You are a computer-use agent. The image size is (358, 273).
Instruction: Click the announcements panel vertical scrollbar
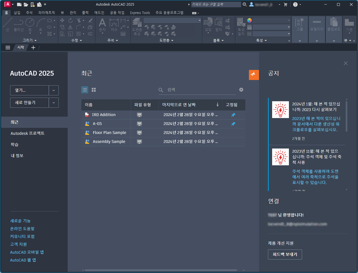(347, 116)
